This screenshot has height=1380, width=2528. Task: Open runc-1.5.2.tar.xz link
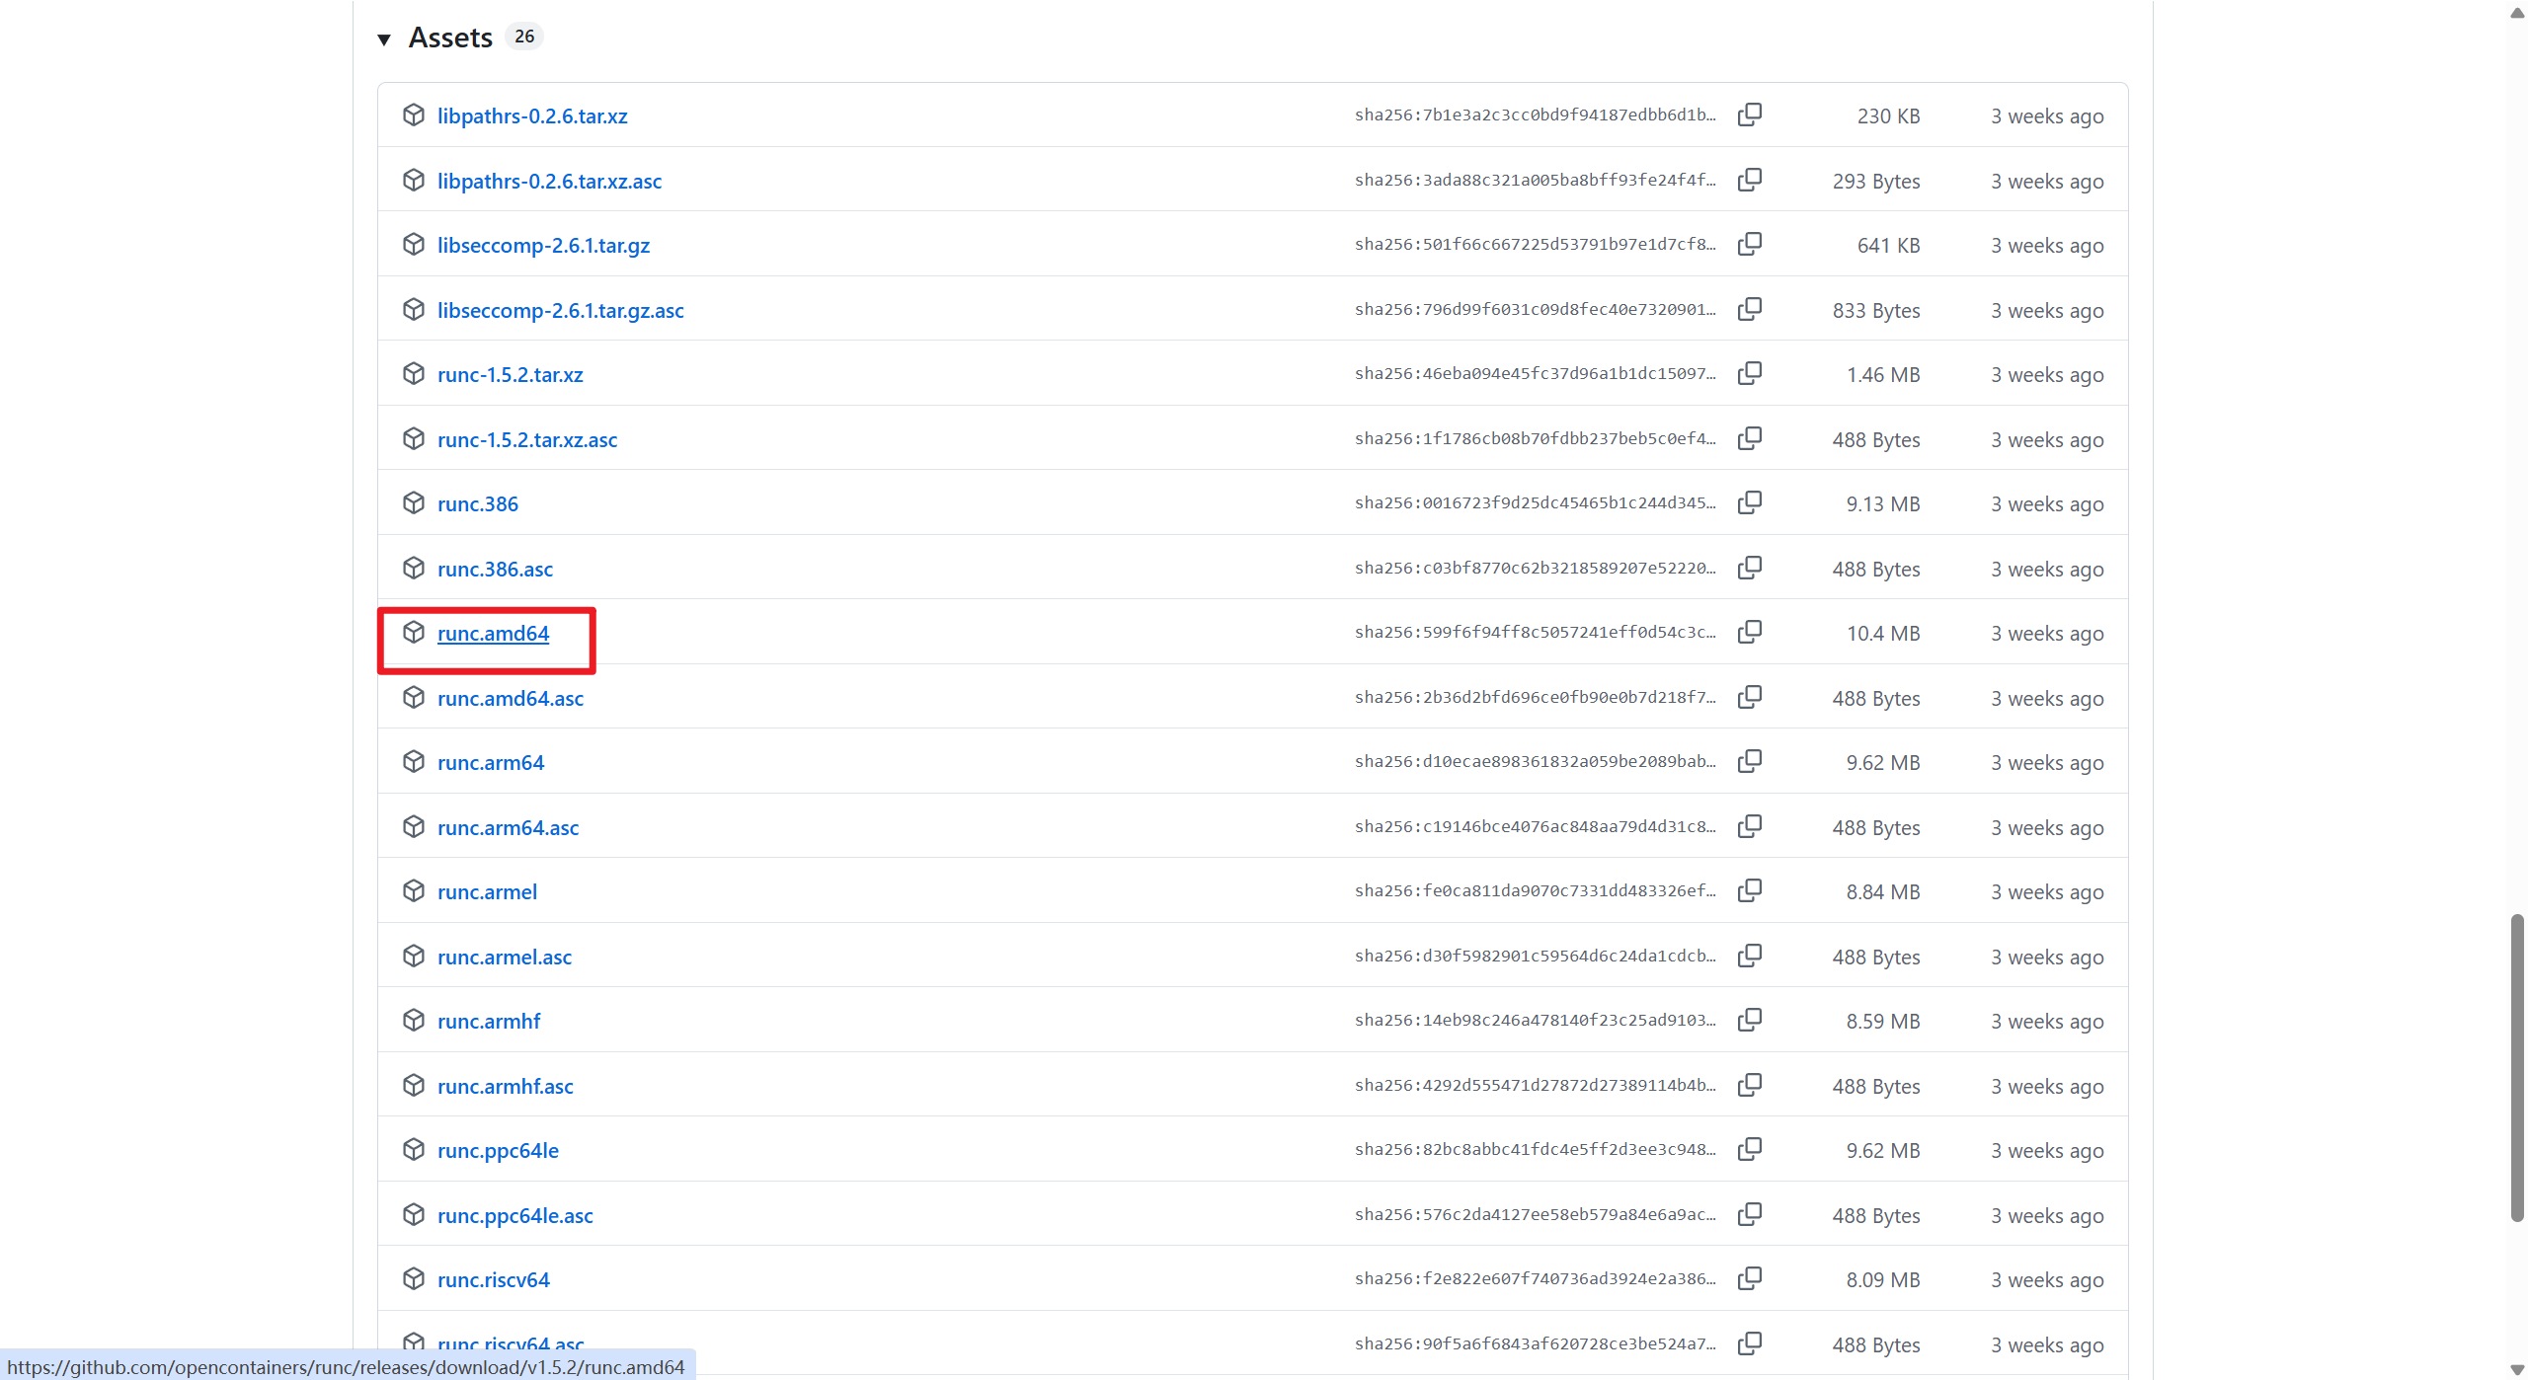511,375
